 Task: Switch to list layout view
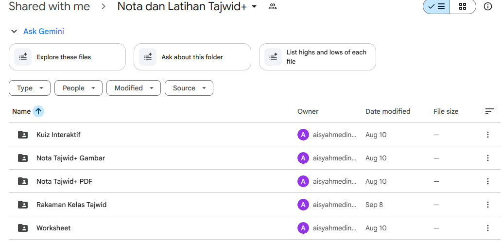436,7
